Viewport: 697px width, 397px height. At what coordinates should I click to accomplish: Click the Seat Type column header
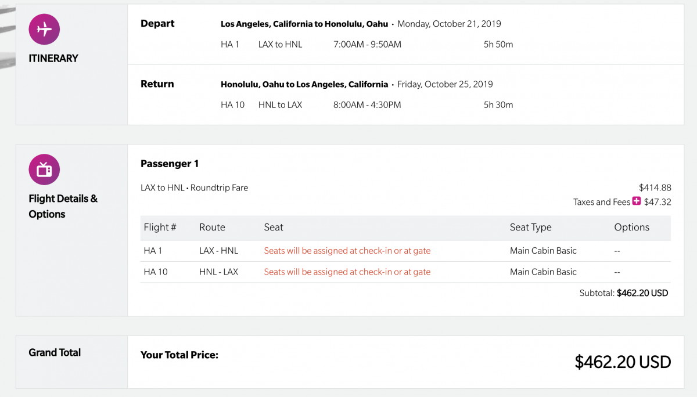pos(530,228)
